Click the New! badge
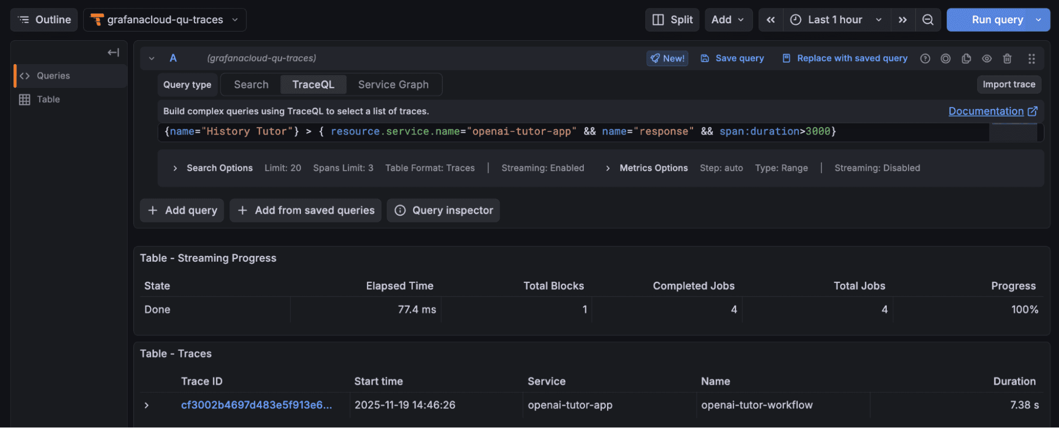1059x428 pixels. tap(667, 58)
